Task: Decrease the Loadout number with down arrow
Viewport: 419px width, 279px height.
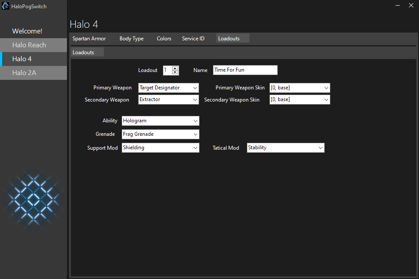Action: pos(175,72)
